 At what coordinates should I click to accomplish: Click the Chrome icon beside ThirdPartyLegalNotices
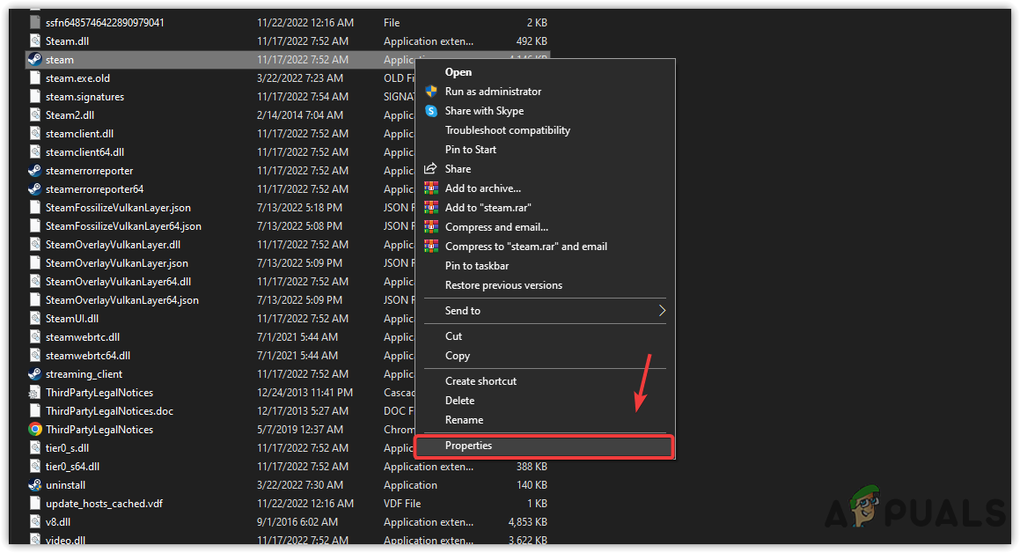[x=35, y=429]
